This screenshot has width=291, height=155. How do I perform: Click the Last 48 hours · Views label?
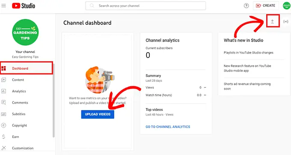coord(160,114)
